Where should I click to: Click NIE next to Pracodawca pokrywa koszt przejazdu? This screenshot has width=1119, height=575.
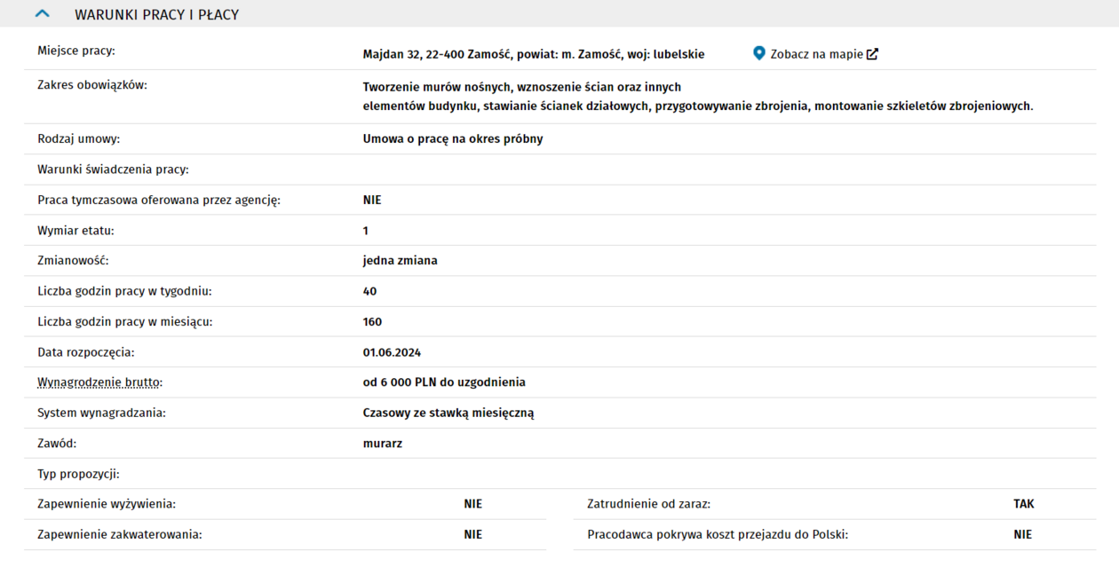(x=1022, y=535)
